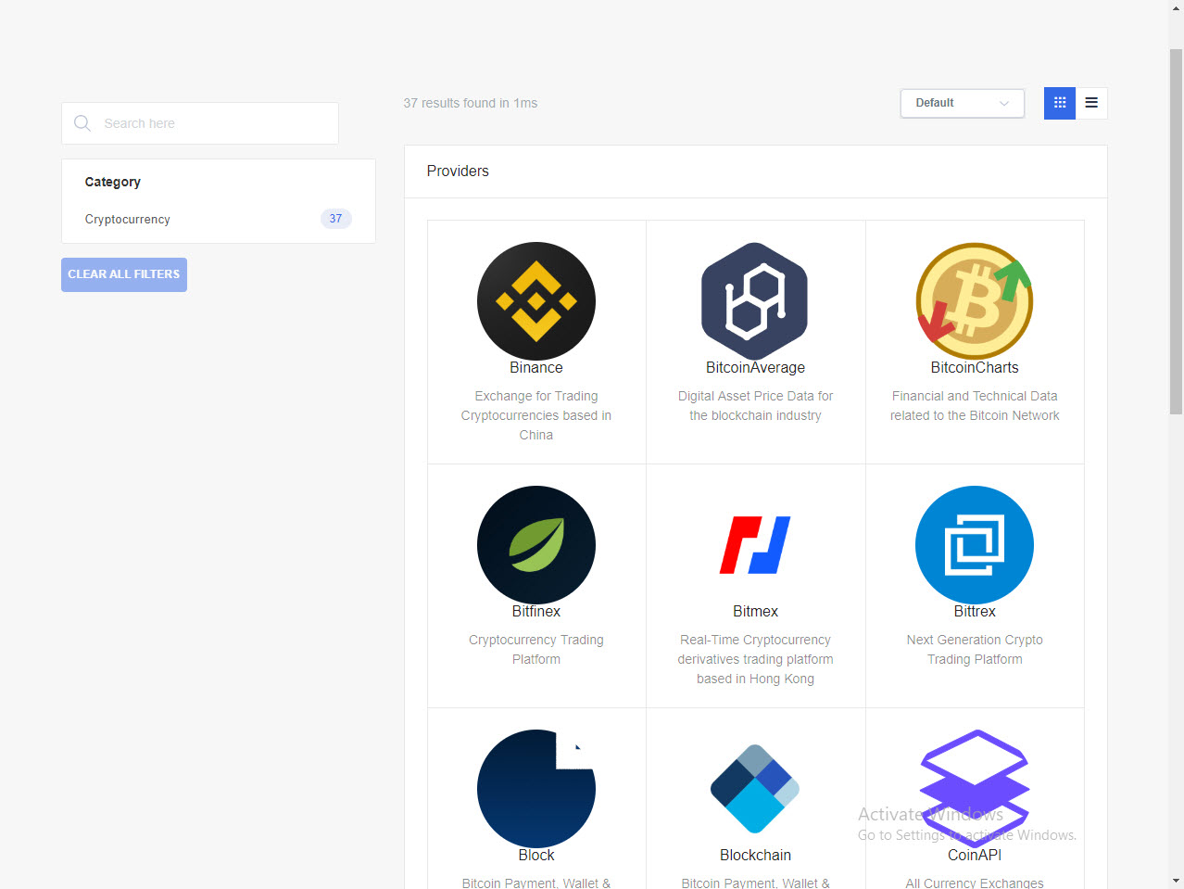This screenshot has width=1184, height=889.
Task: Click 'Real-Time Cryptocurrency derivatives' description
Action: tap(755, 659)
